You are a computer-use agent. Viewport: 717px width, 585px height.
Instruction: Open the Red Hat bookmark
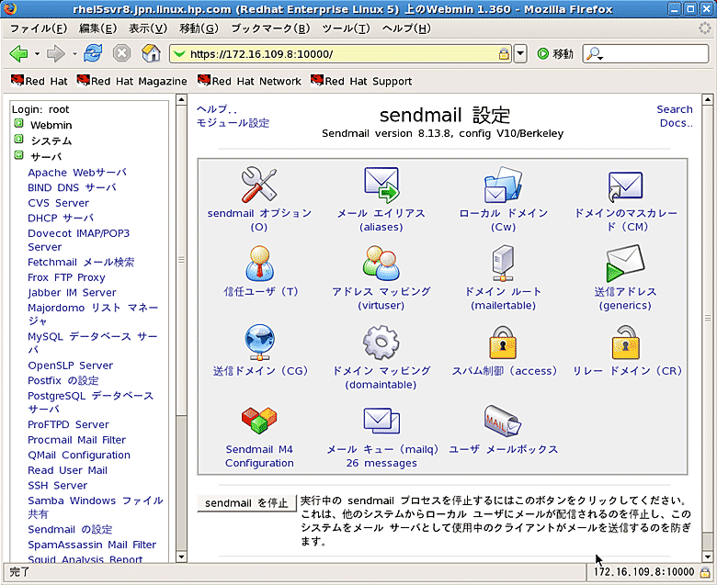(x=39, y=81)
